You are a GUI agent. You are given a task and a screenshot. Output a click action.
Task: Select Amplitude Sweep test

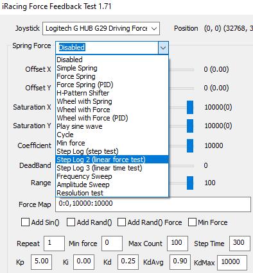tap(112, 185)
